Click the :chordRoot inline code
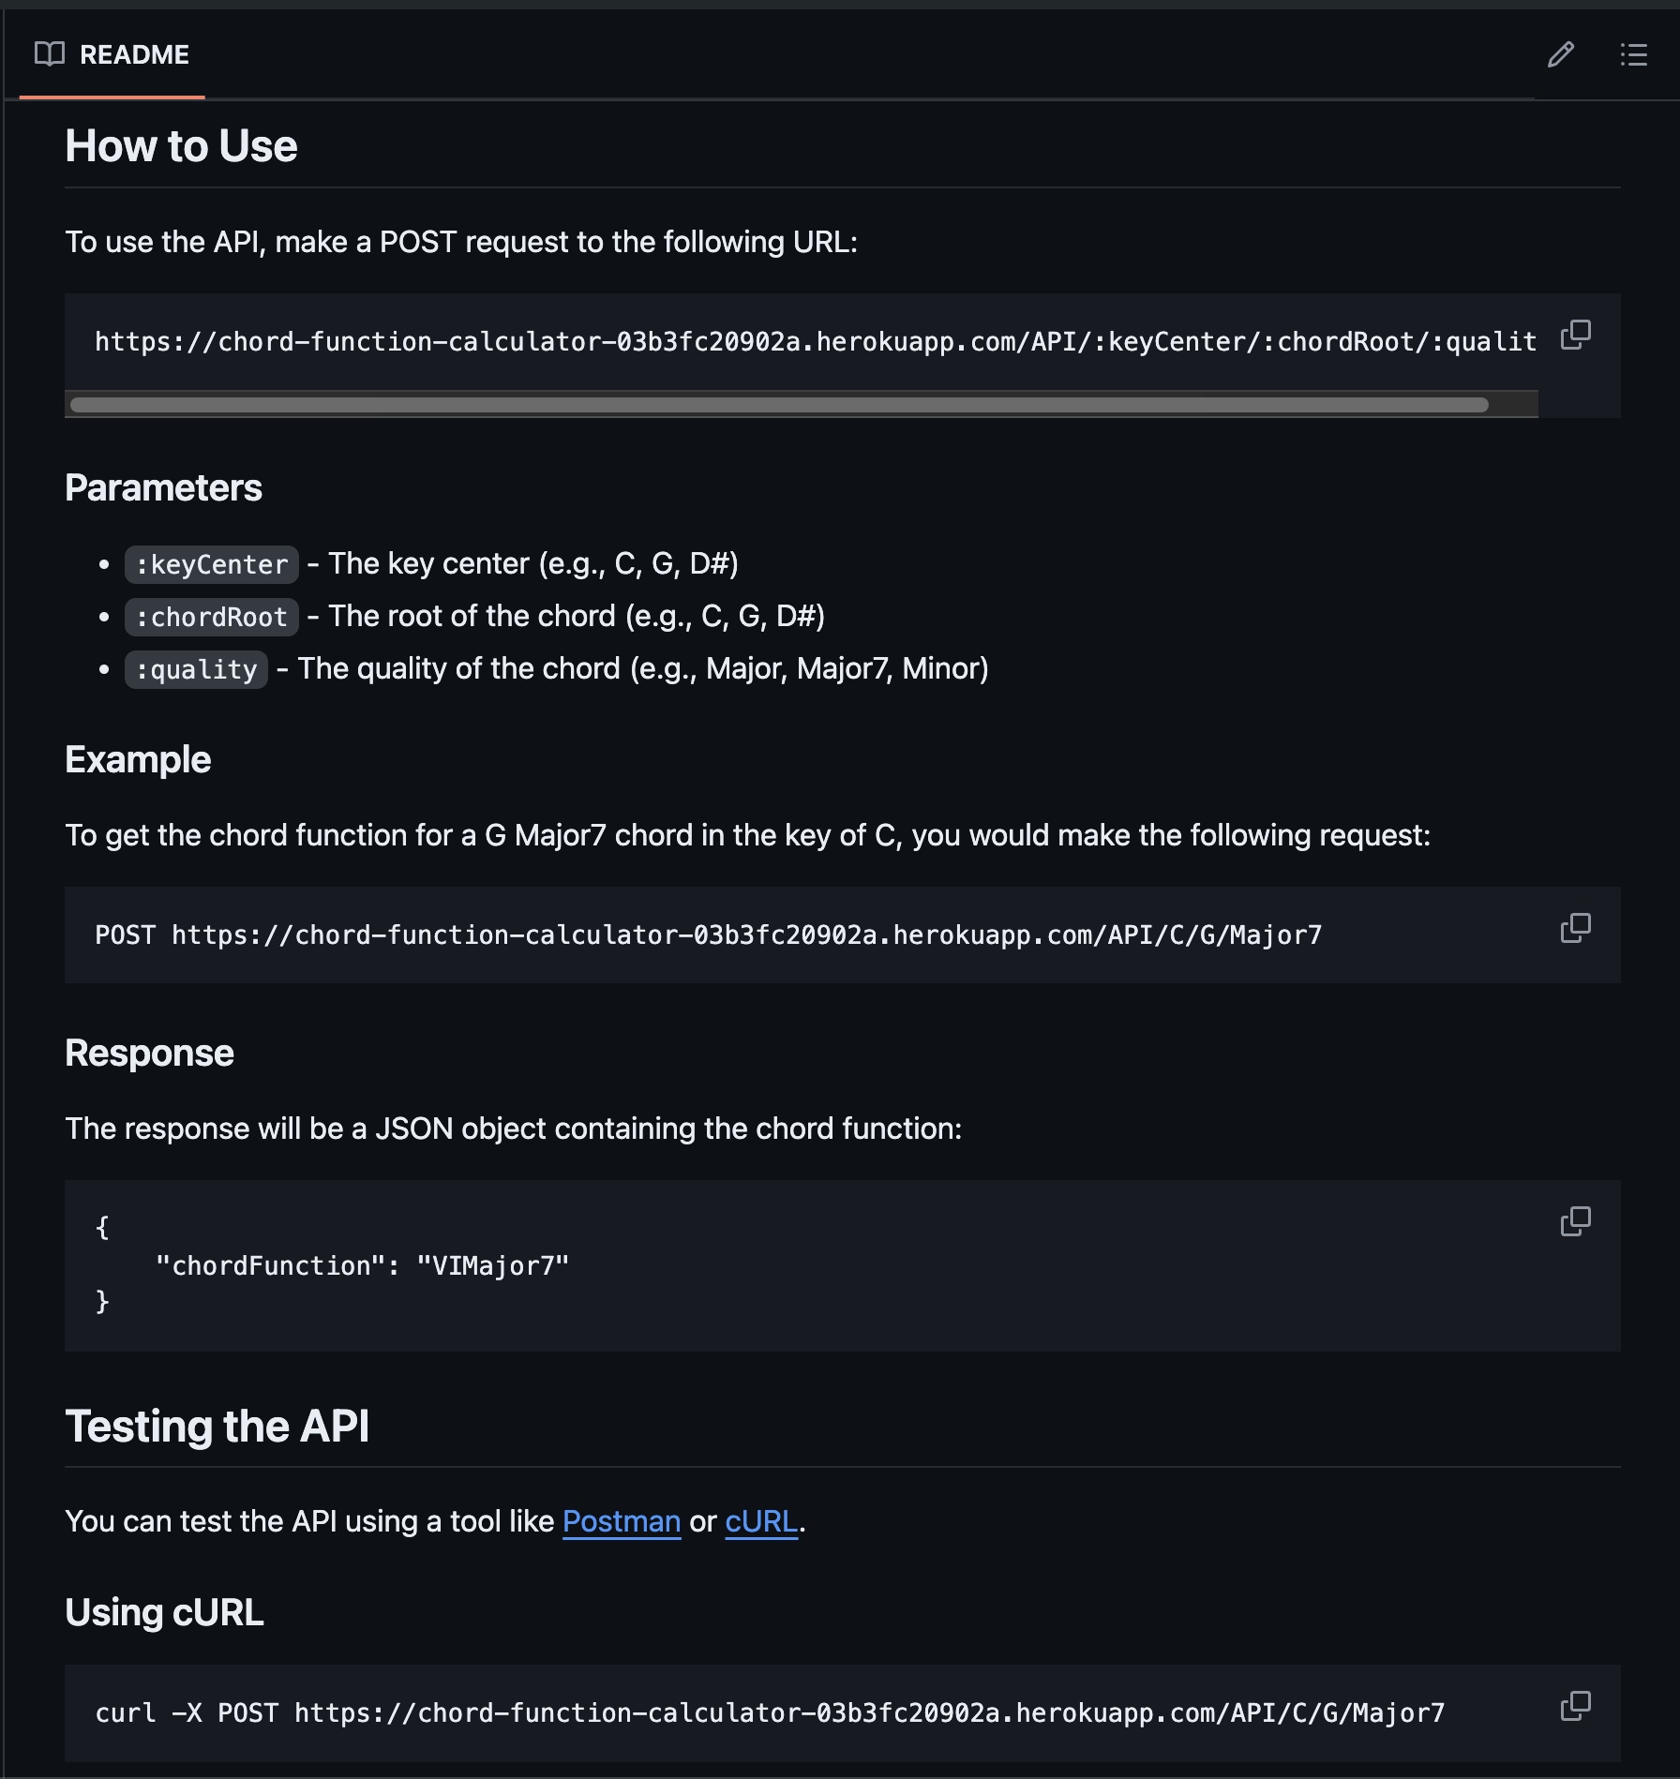This screenshot has width=1680, height=1779. point(212,617)
